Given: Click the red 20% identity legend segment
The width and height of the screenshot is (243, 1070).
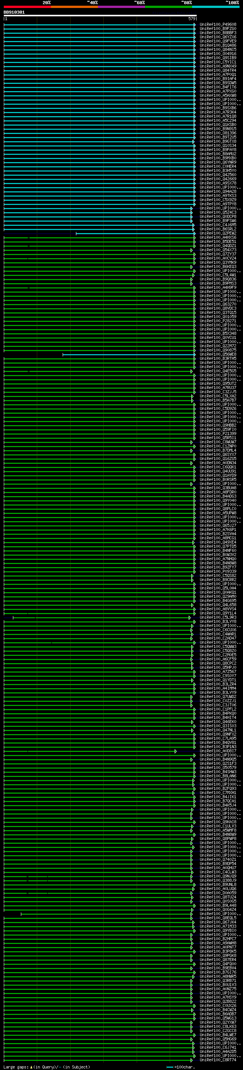Looking at the screenshot, I should point(27,7).
